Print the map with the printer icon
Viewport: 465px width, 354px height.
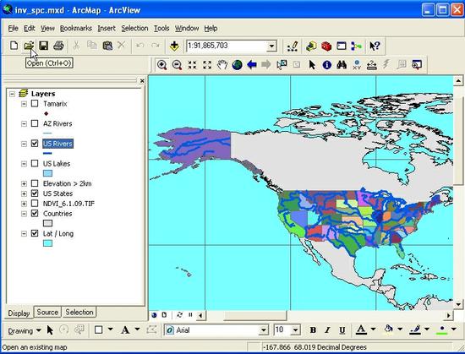coord(58,46)
